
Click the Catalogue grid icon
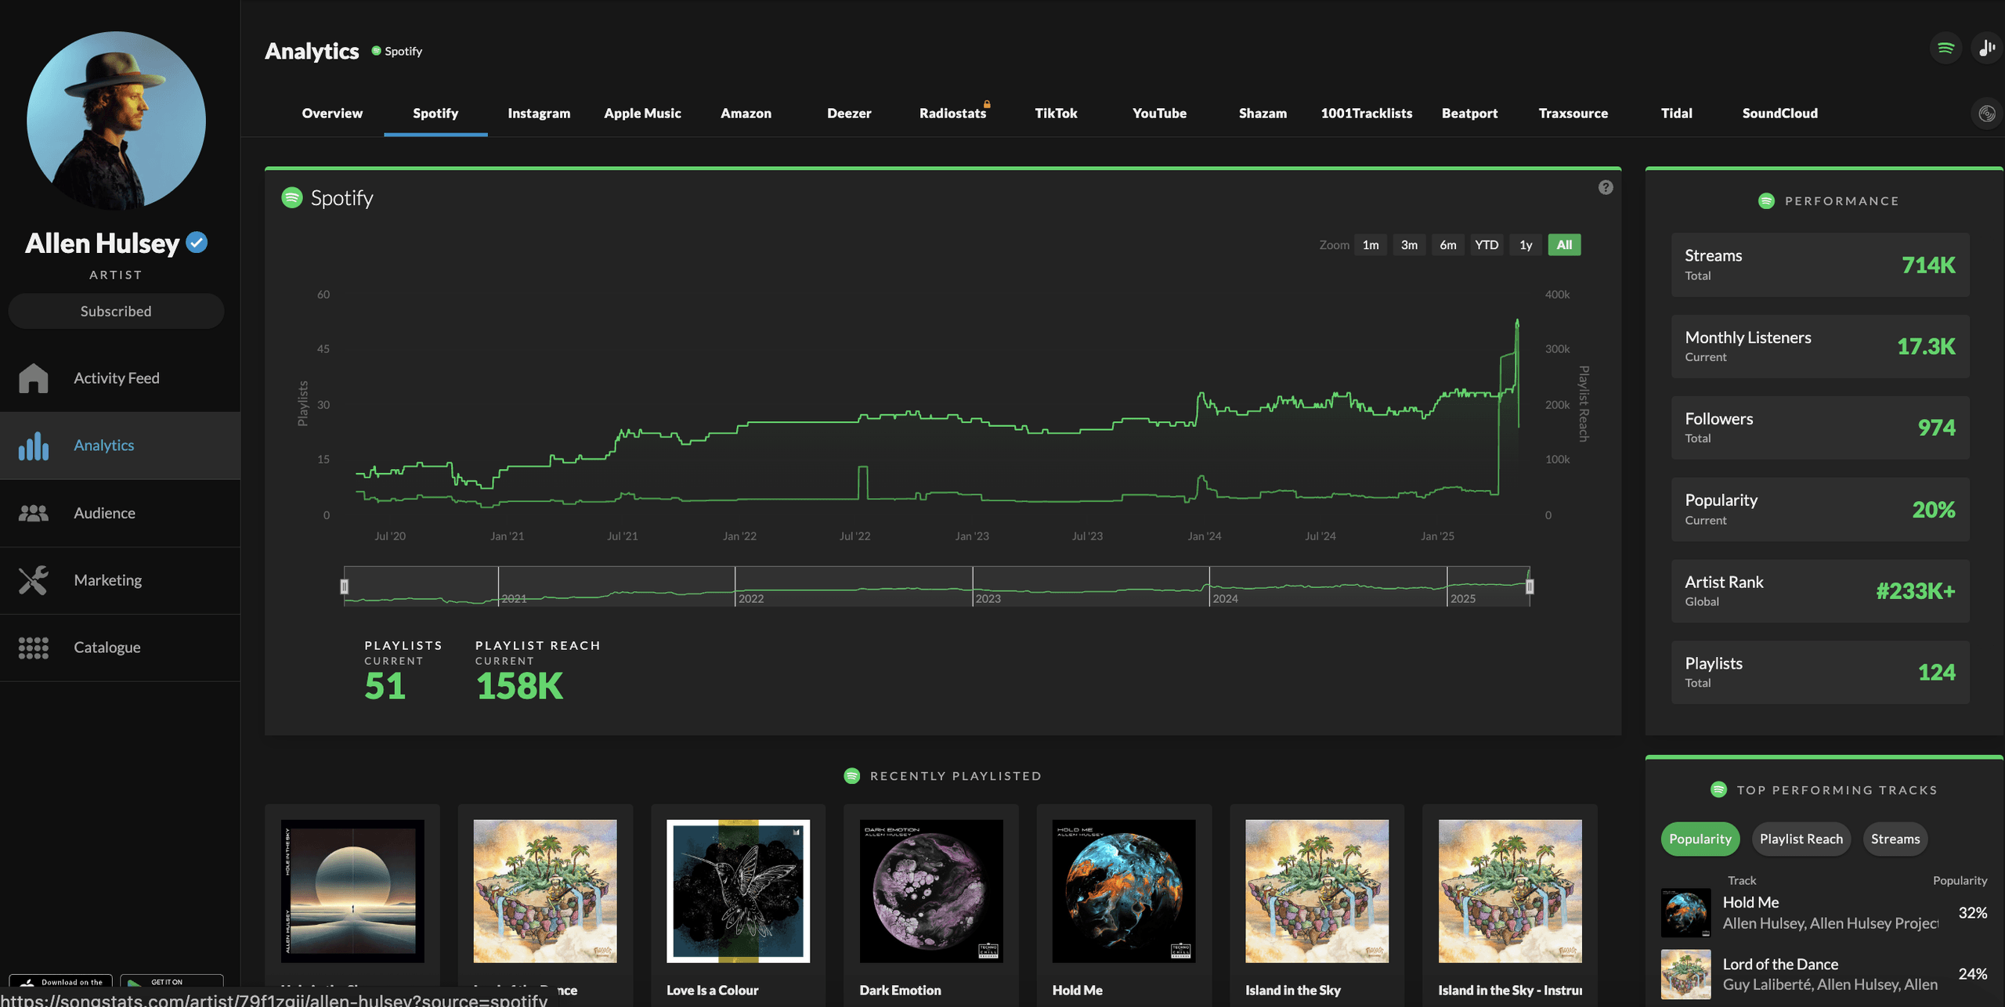pos(33,648)
